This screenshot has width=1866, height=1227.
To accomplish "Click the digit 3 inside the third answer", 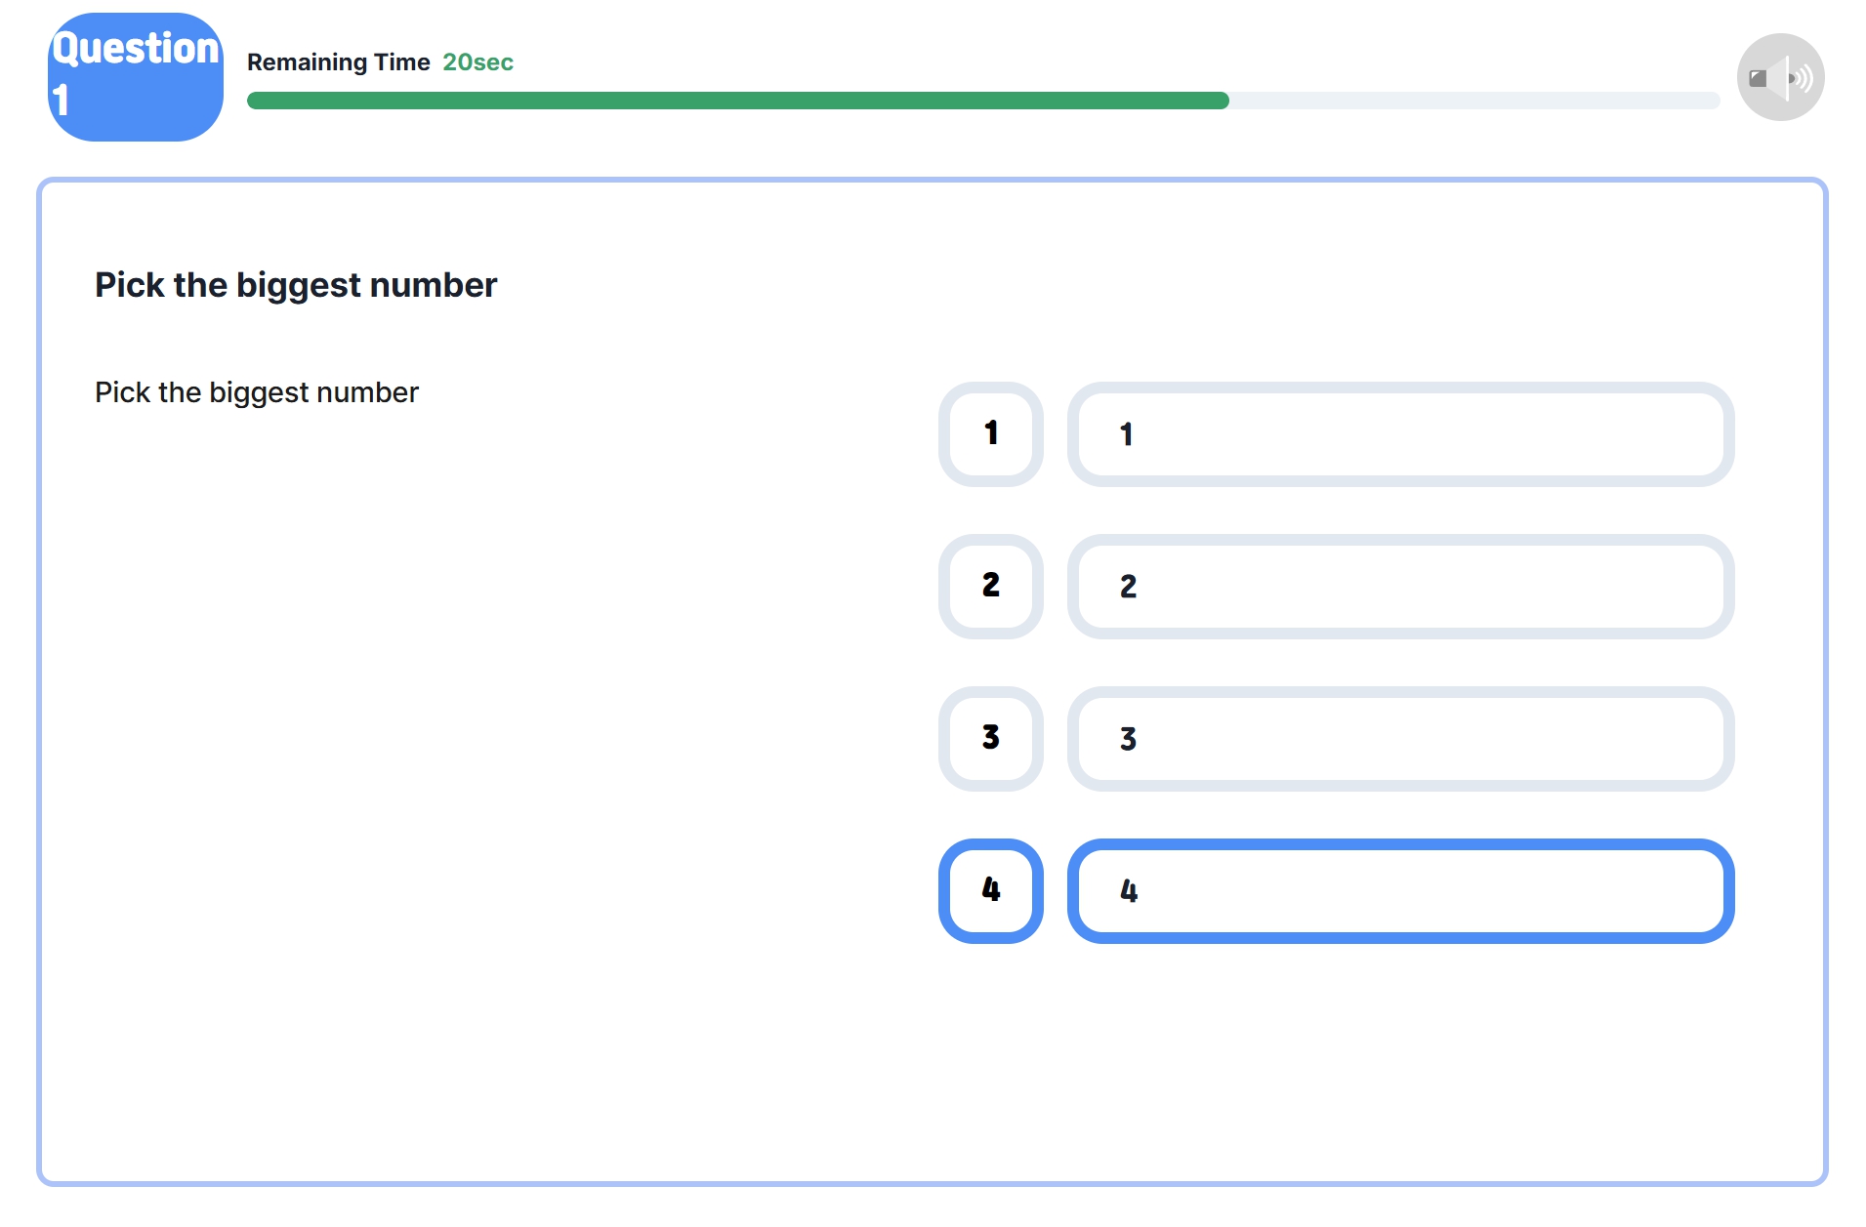I will pyautogui.click(x=1128, y=739).
